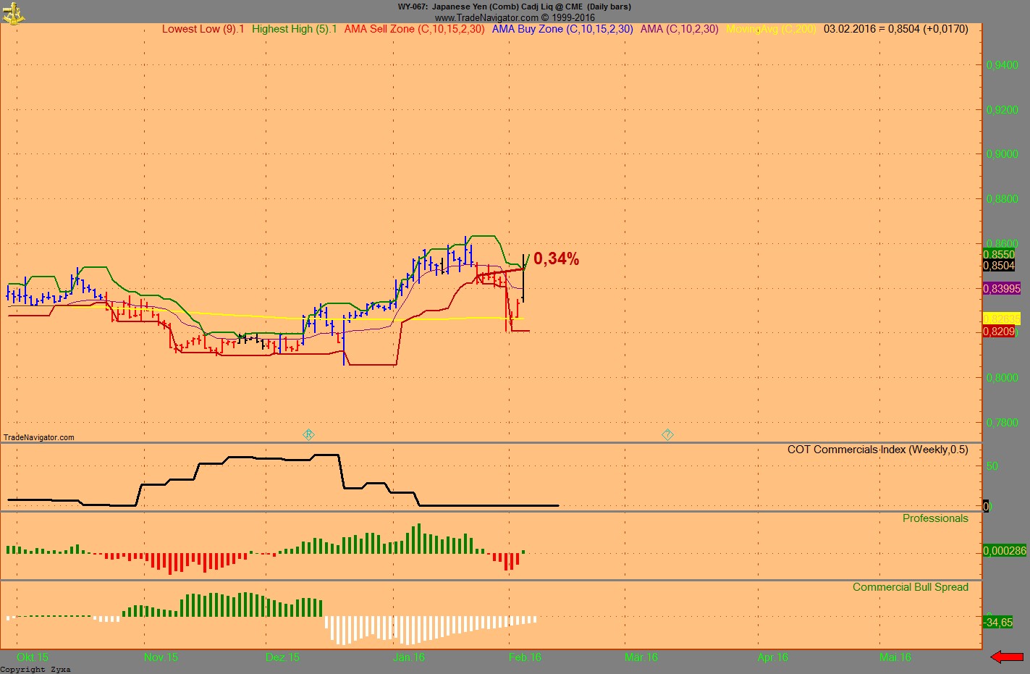Image resolution: width=1030 pixels, height=674 pixels.
Task: Click the red scroll arrow bottom right
Action: (x=1008, y=657)
